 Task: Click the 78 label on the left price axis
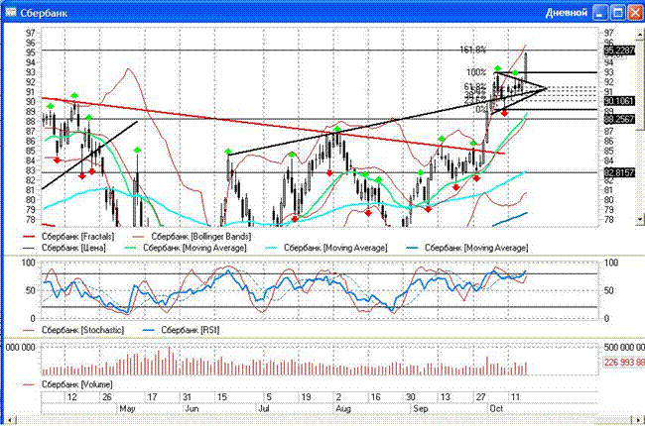pyautogui.click(x=31, y=220)
